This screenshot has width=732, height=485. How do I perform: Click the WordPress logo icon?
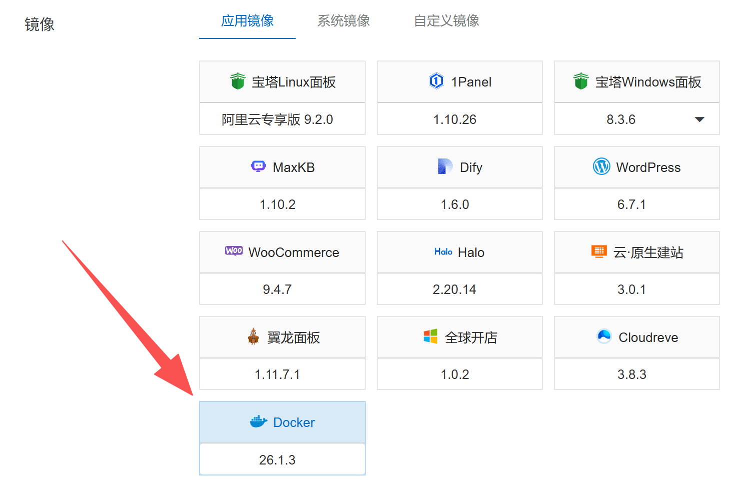tap(601, 166)
